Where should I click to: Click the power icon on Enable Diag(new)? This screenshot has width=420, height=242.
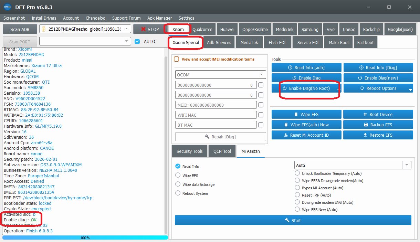(360, 78)
